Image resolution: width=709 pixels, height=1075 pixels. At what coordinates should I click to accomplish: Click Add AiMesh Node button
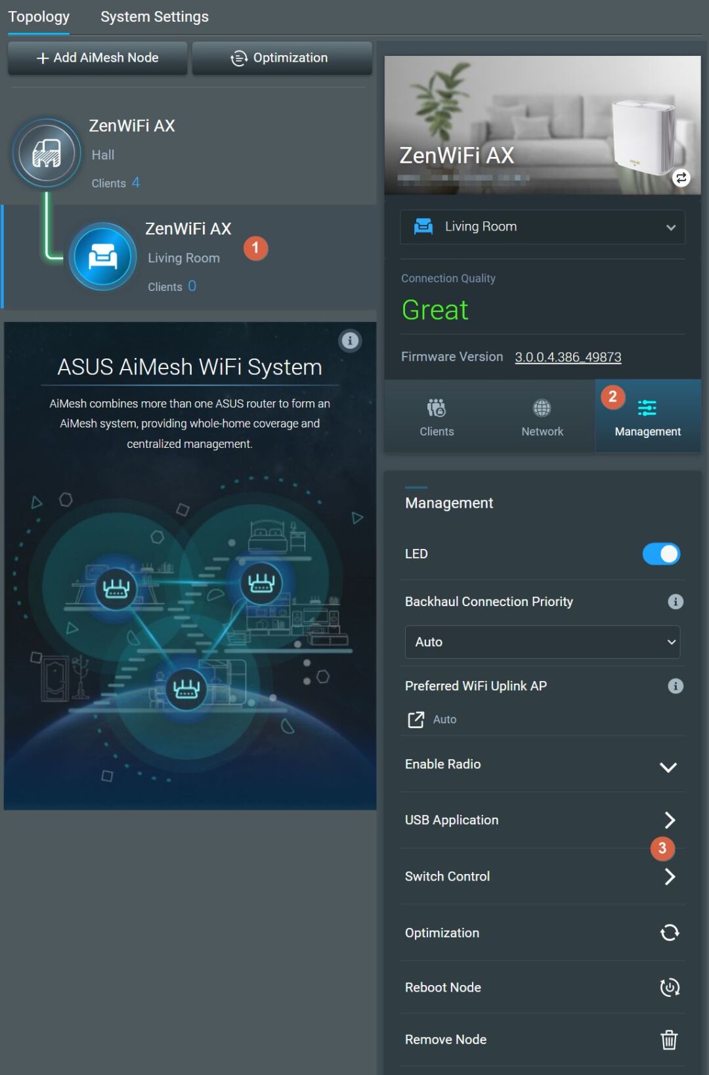pyautogui.click(x=97, y=58)
